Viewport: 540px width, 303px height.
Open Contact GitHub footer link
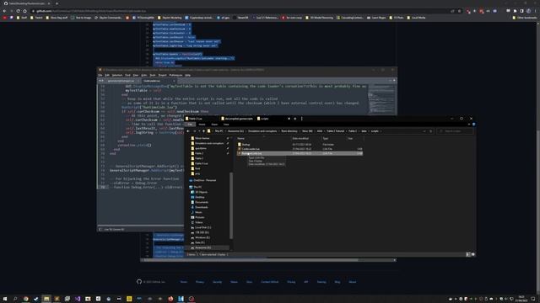tap(270, 282)
